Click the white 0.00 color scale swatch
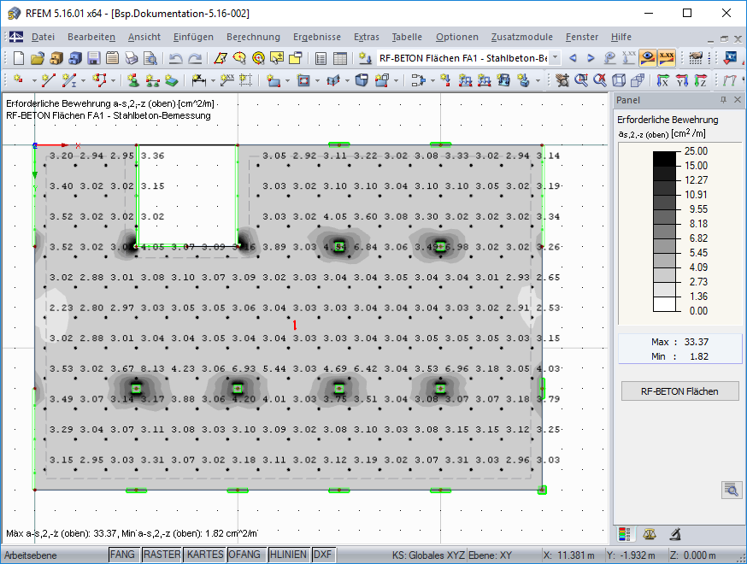747x564 pixels. pyautogui.click(x=664, y=304)
